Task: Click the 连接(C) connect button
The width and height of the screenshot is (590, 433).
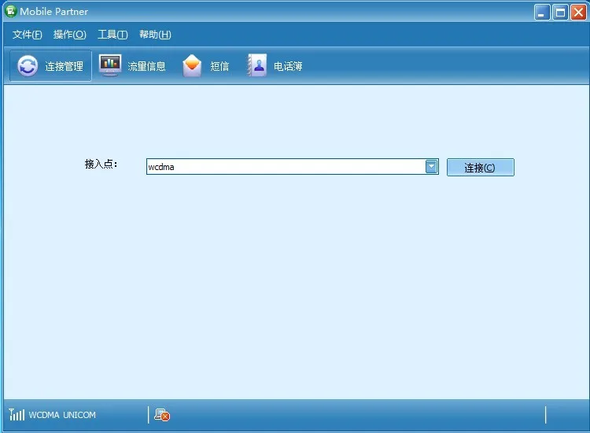Action: [480, 167]
